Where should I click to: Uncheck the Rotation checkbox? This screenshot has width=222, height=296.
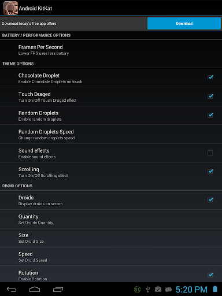pos(210,275)
